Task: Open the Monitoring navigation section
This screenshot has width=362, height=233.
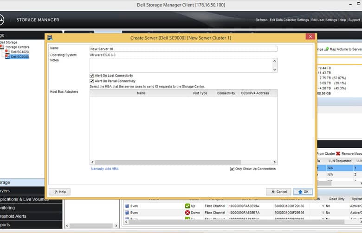Action: pos(31,208)
